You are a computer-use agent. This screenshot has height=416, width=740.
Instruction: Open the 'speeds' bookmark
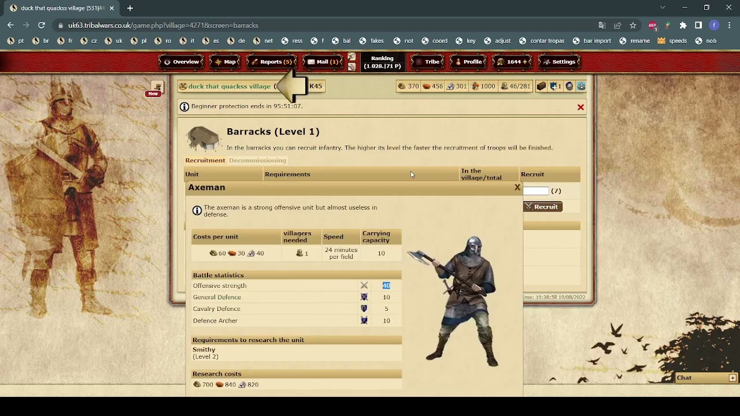coord(672,41)
